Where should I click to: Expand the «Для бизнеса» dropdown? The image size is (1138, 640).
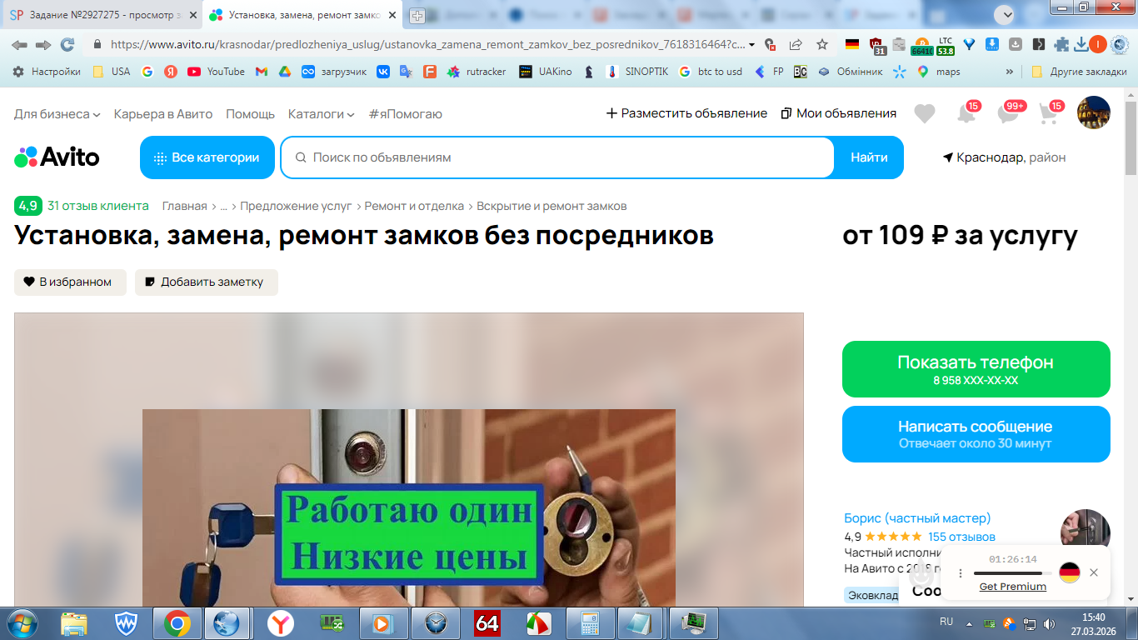coord(57,113)
